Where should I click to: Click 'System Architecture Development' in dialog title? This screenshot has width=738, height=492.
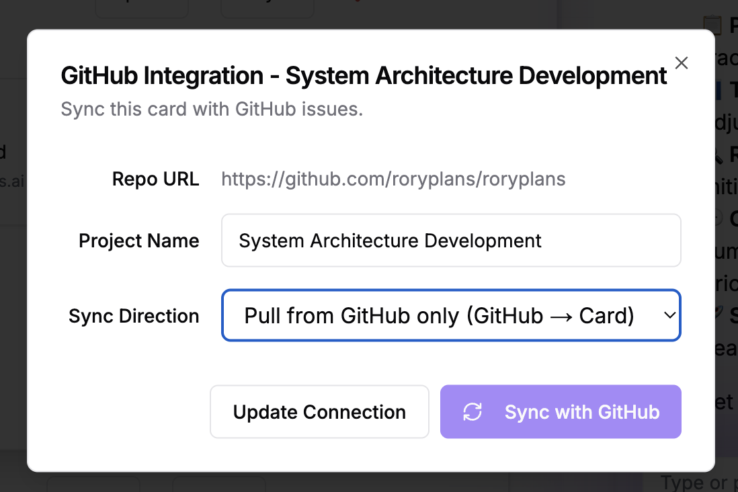(x=476, y=75)
